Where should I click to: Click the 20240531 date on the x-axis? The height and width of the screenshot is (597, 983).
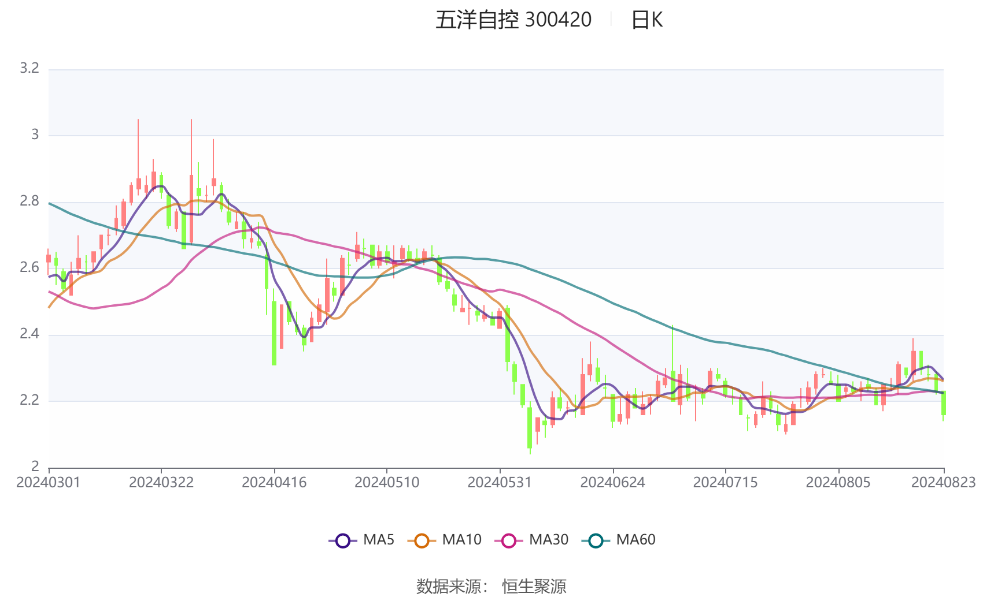point(500,483)
